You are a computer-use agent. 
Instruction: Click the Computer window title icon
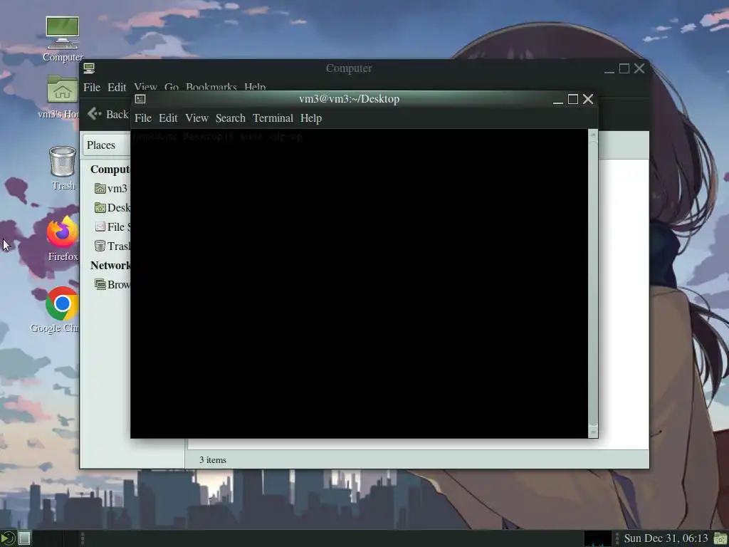point(89,68)
